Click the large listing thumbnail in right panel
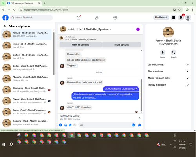 [x=168, y=32]
